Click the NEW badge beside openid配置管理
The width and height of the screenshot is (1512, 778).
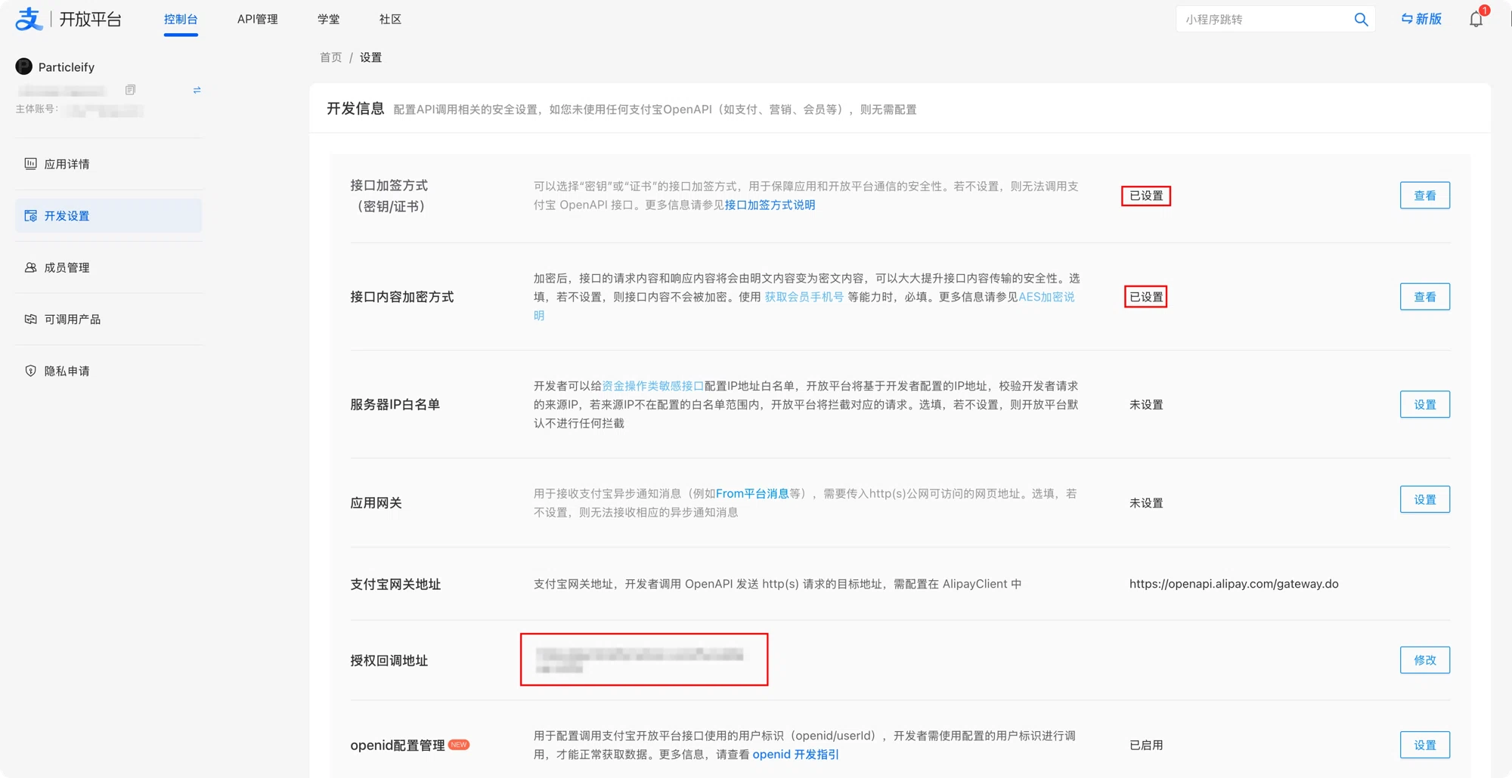459,745
